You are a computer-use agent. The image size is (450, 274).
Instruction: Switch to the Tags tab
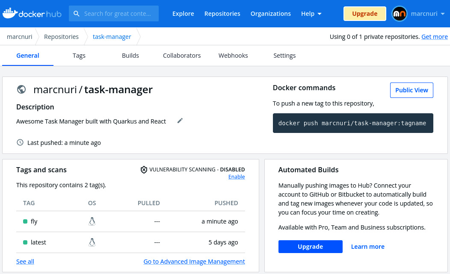[79, 55]
